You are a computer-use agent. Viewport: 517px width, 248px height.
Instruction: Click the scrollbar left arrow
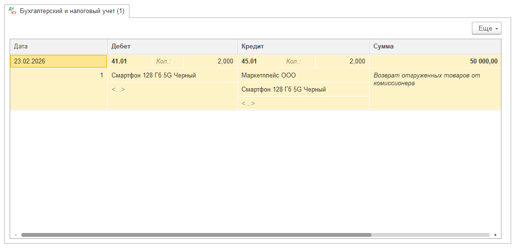pos(15,235)
